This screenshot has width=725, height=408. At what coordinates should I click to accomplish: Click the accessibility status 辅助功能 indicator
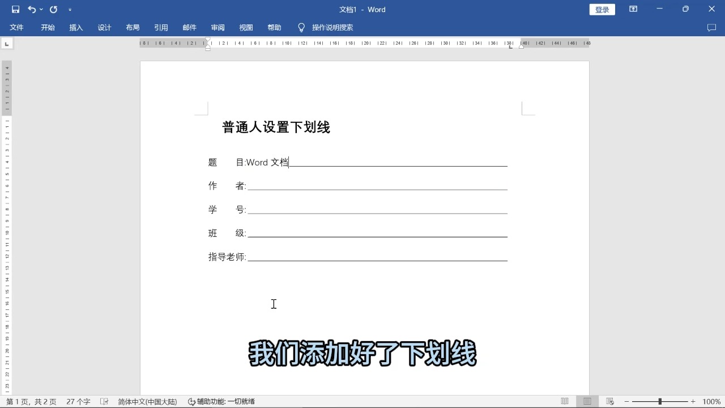point(221,401)
